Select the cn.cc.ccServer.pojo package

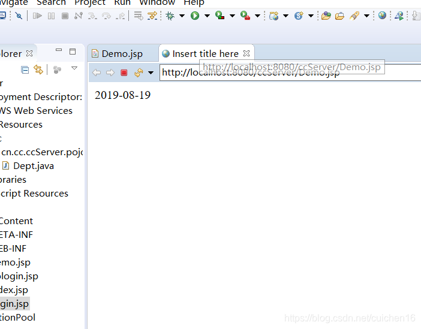[x=42, y=152]
